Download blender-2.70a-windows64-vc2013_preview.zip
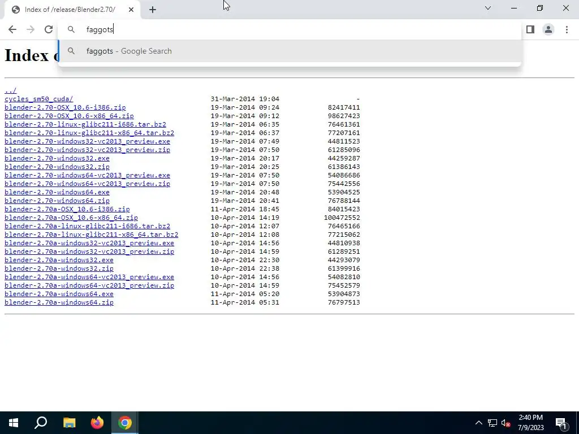The image size is (579, 434). (x=89, y=285)
